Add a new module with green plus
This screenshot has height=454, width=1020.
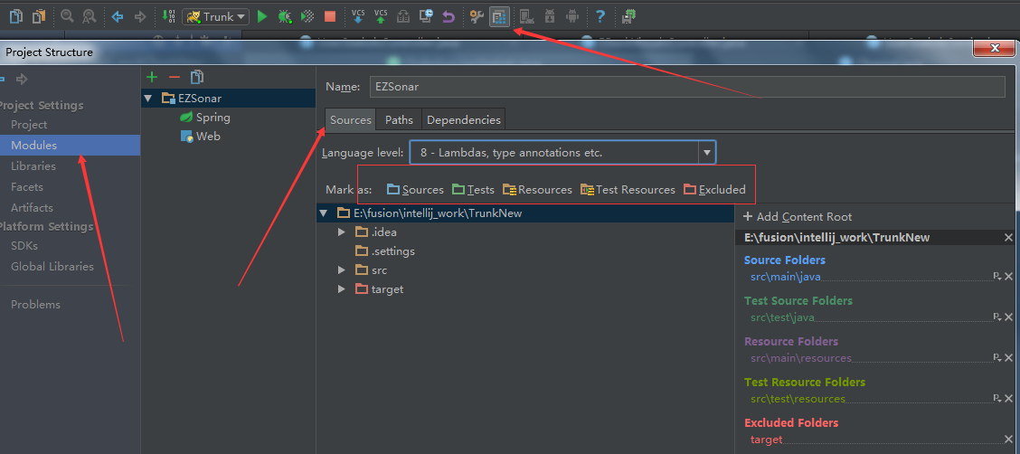152,78
